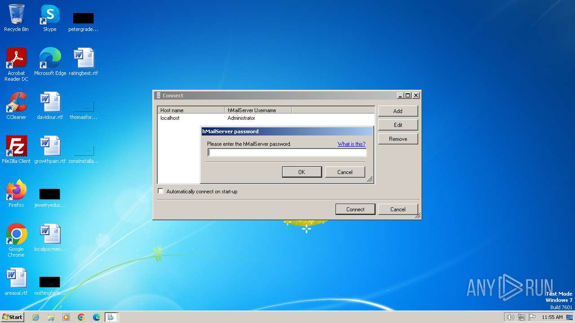
Task: Click the Edit button in Connect window
Action: (398, 125)
